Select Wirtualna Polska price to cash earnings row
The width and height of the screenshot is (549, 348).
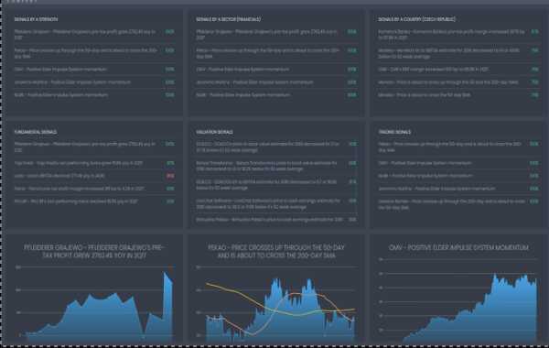[276, 220]
